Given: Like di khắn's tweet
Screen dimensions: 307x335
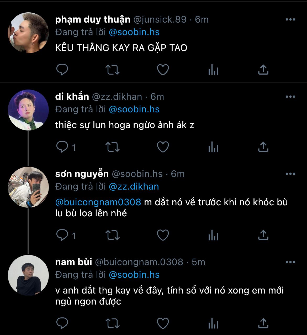Looking at the screenshot, I should pyautogui.click(x=163, y=147).
